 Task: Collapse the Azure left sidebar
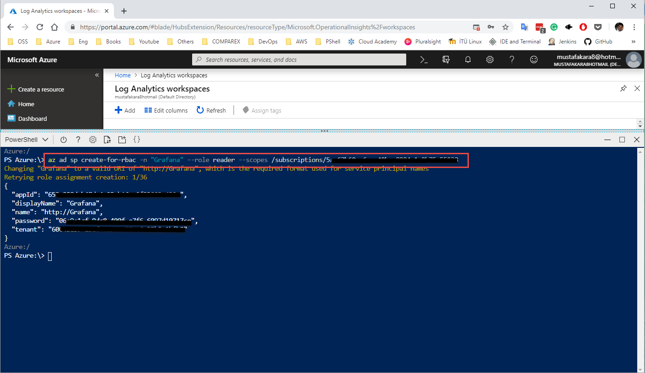97,75
